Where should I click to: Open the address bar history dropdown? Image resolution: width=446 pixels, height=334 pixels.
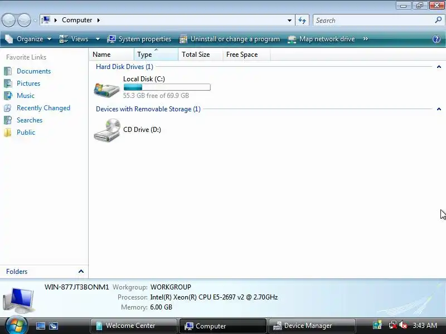(289, 21)
